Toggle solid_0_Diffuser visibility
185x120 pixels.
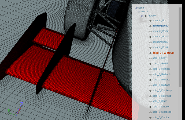coord(150,107)
